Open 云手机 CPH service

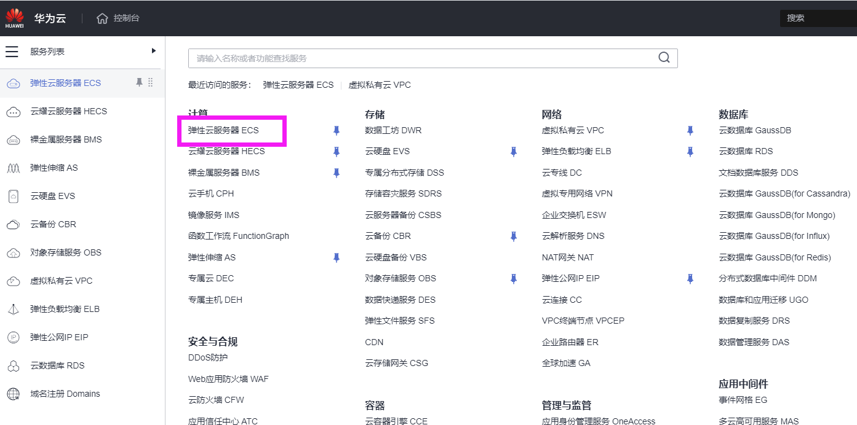pyautogui.click(x=211, y=193)
